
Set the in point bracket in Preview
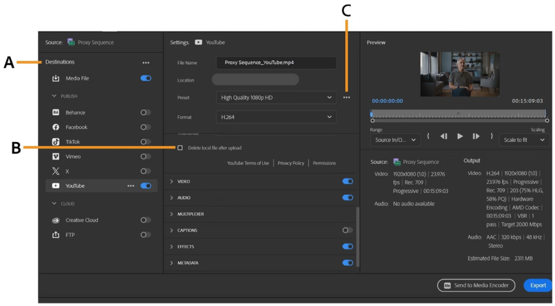[x=428, y=136]
